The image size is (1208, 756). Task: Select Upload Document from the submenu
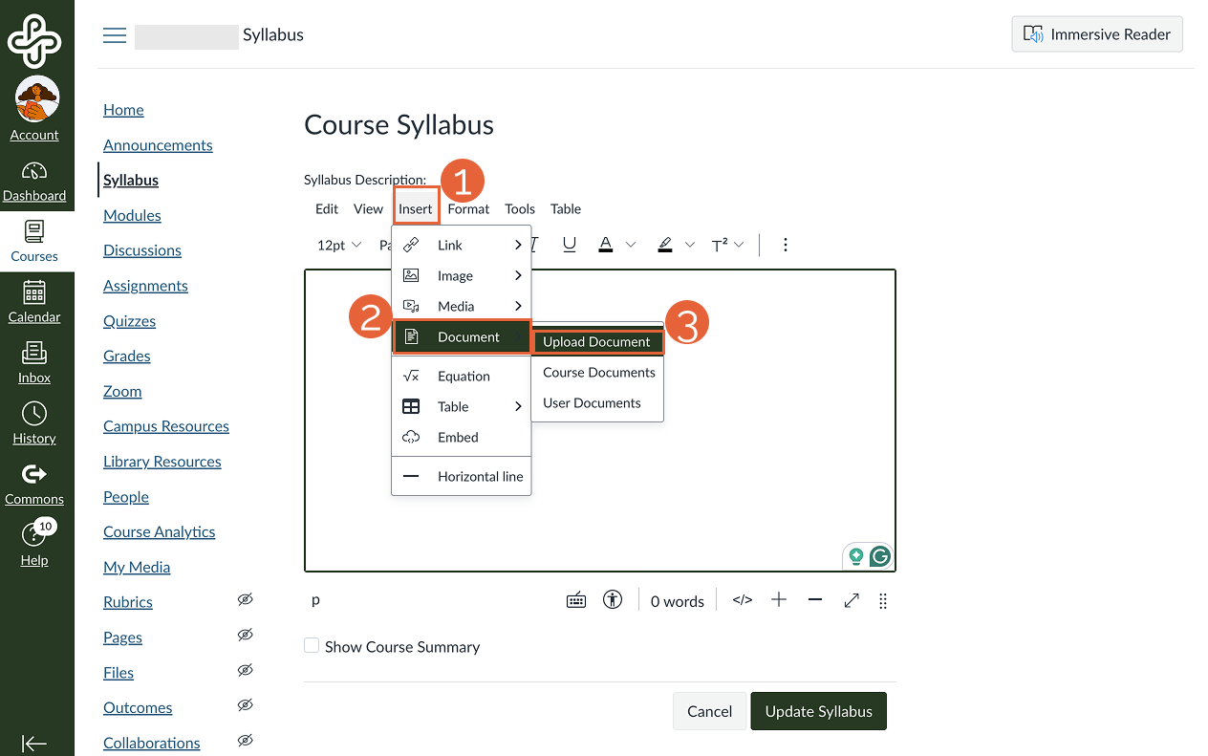tap(596, 341)
